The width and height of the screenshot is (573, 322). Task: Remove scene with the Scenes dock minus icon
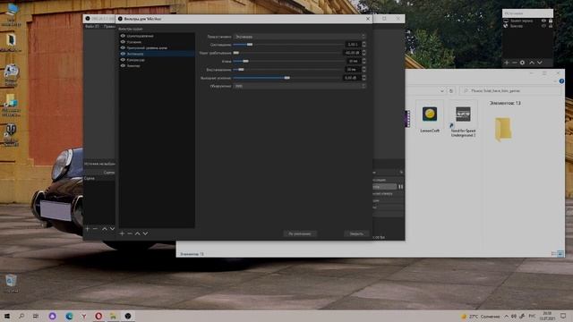click(x=95, y=229)
